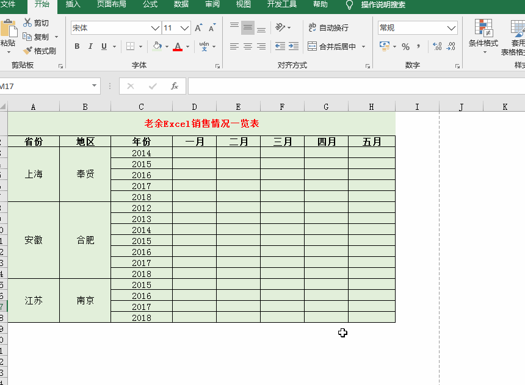Expand the merge options dropdown arrow
The height and width of the screenshot is (385, 525).
363,46
